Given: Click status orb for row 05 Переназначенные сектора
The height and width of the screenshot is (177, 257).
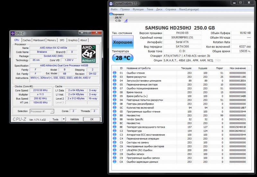Looking at the screenshot, I should [115, 84].
